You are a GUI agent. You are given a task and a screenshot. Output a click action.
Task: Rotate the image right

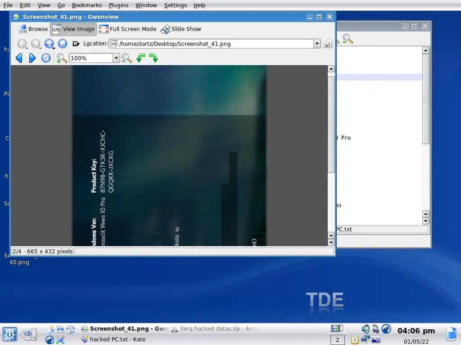pos(154,58)
